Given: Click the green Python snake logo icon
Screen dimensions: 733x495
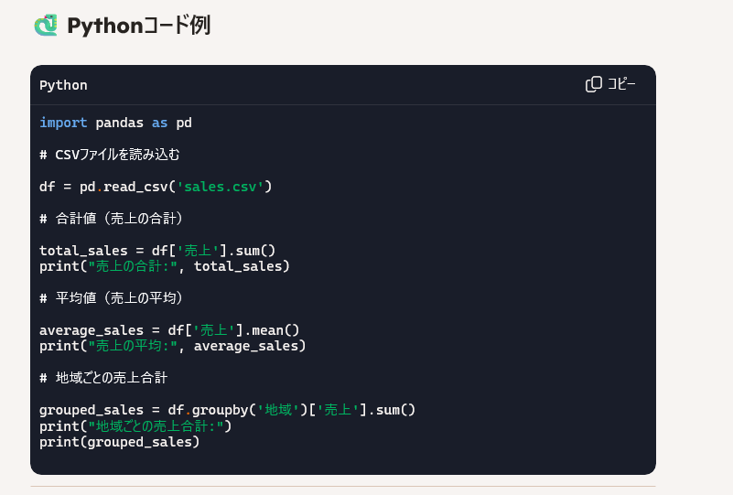Looking at the screenshot, I should pyautogui.click(x=46, y=26).
